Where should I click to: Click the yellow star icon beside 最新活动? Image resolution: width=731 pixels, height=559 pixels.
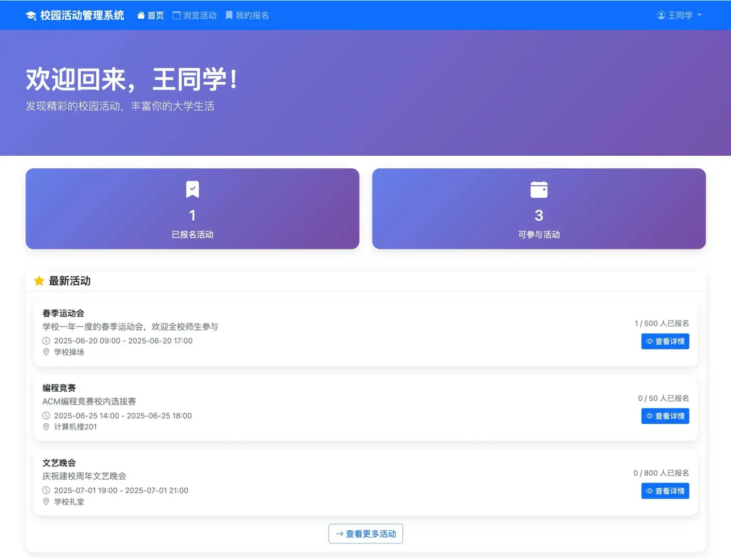pyautogui.click(x=39, y=281)
